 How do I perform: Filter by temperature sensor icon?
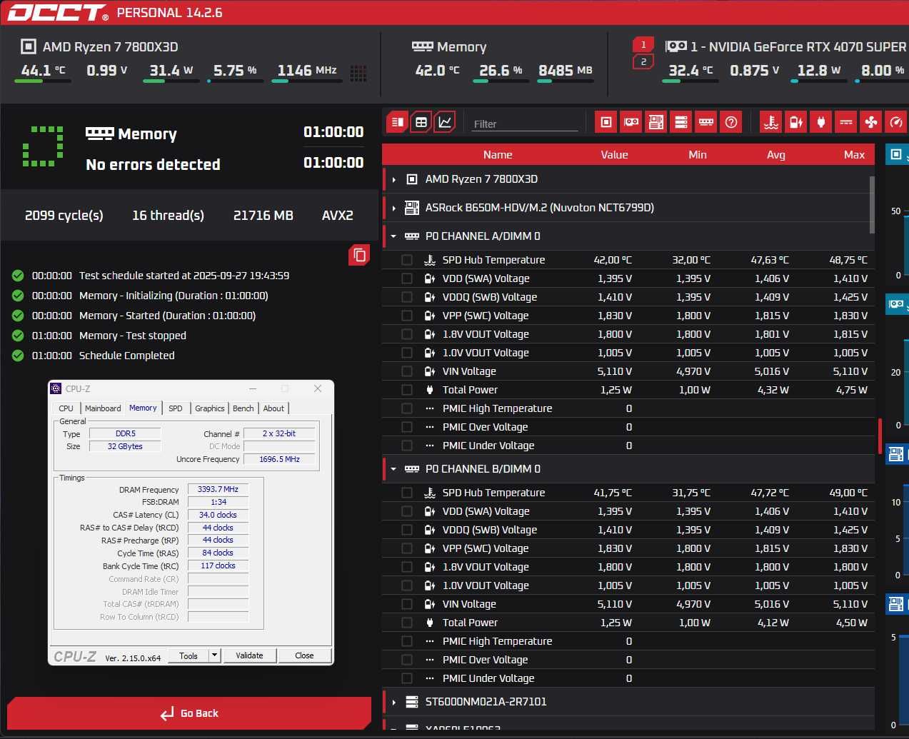point(771,122)
